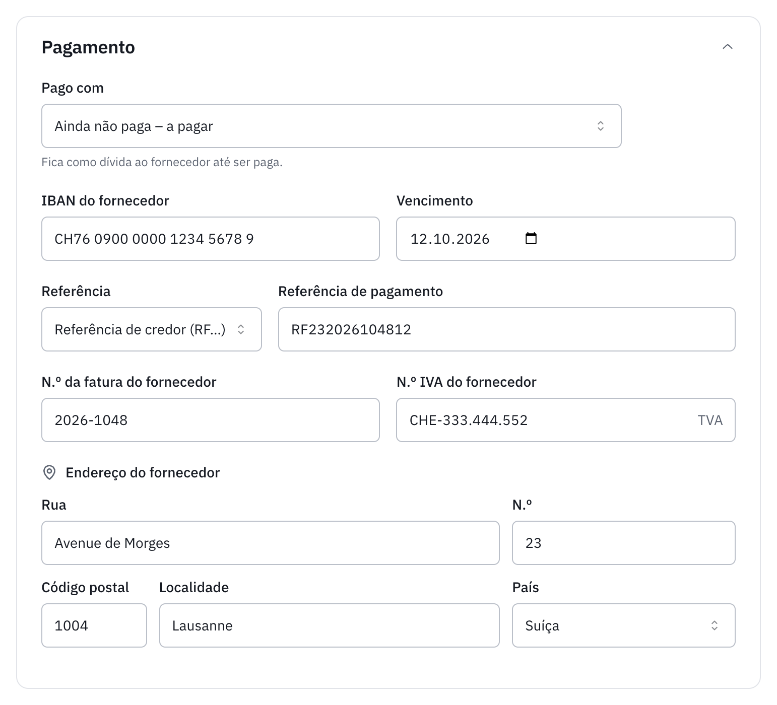Click the 'IBAN do fornecedor' label
This screenshot has height=705, width=777.
pos(105,200)
